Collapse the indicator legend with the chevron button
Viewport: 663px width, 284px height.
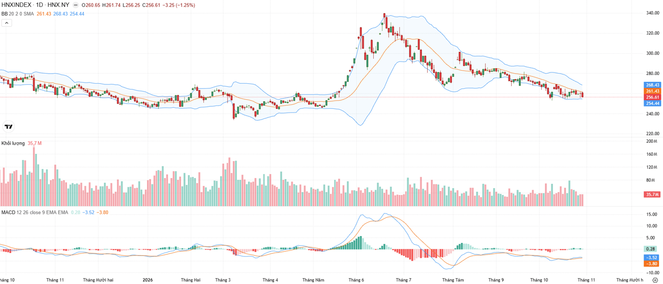[6, 23]
